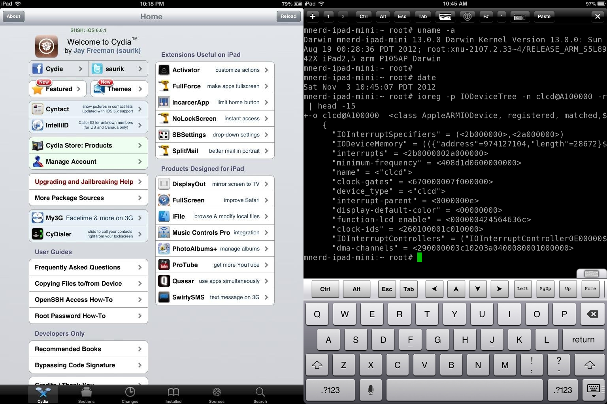The width and height of the screenshot is (607, 404).
Task: Tap the About button in Cydia
Action: click(x=13, y=17)
